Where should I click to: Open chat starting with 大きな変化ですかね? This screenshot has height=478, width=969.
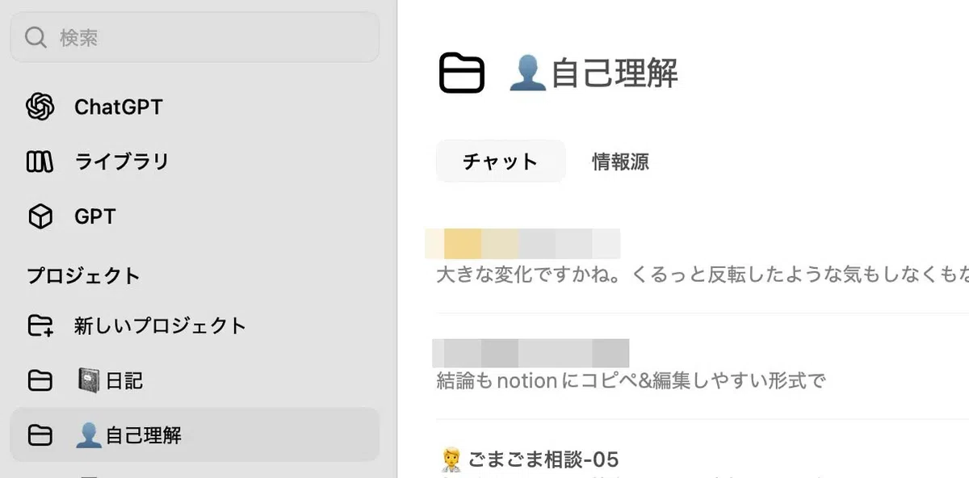pyautogui.click(x=703, y=259)
